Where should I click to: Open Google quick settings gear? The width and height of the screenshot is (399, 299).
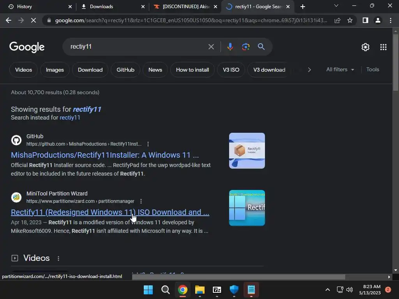point(365,47)
